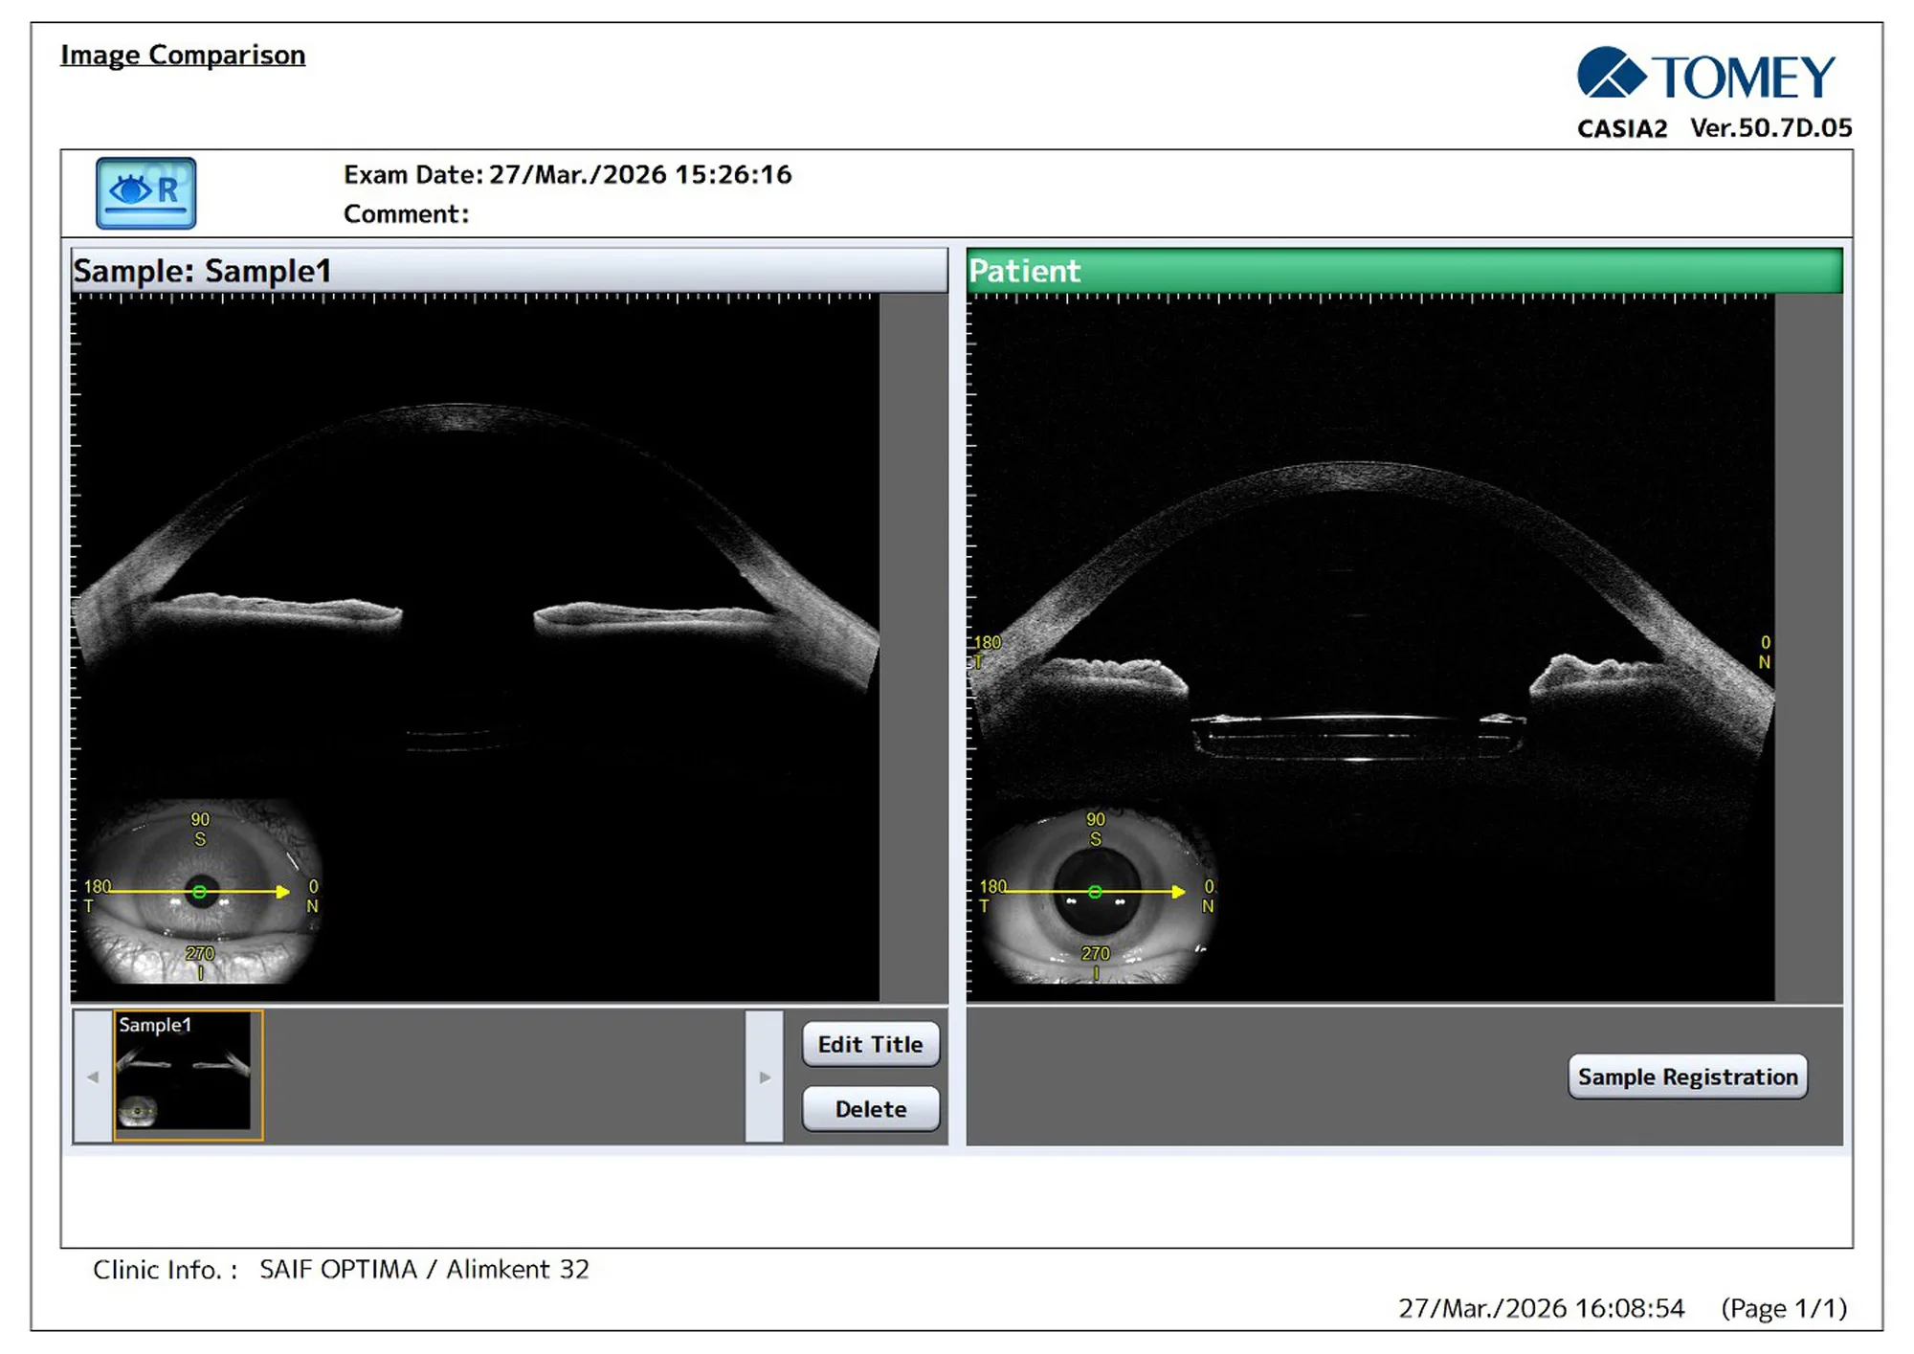This screenshot has height=1354, width=1914.
Task: Click the eye preview inset in the Patient image
Action: pos(1097,895)
